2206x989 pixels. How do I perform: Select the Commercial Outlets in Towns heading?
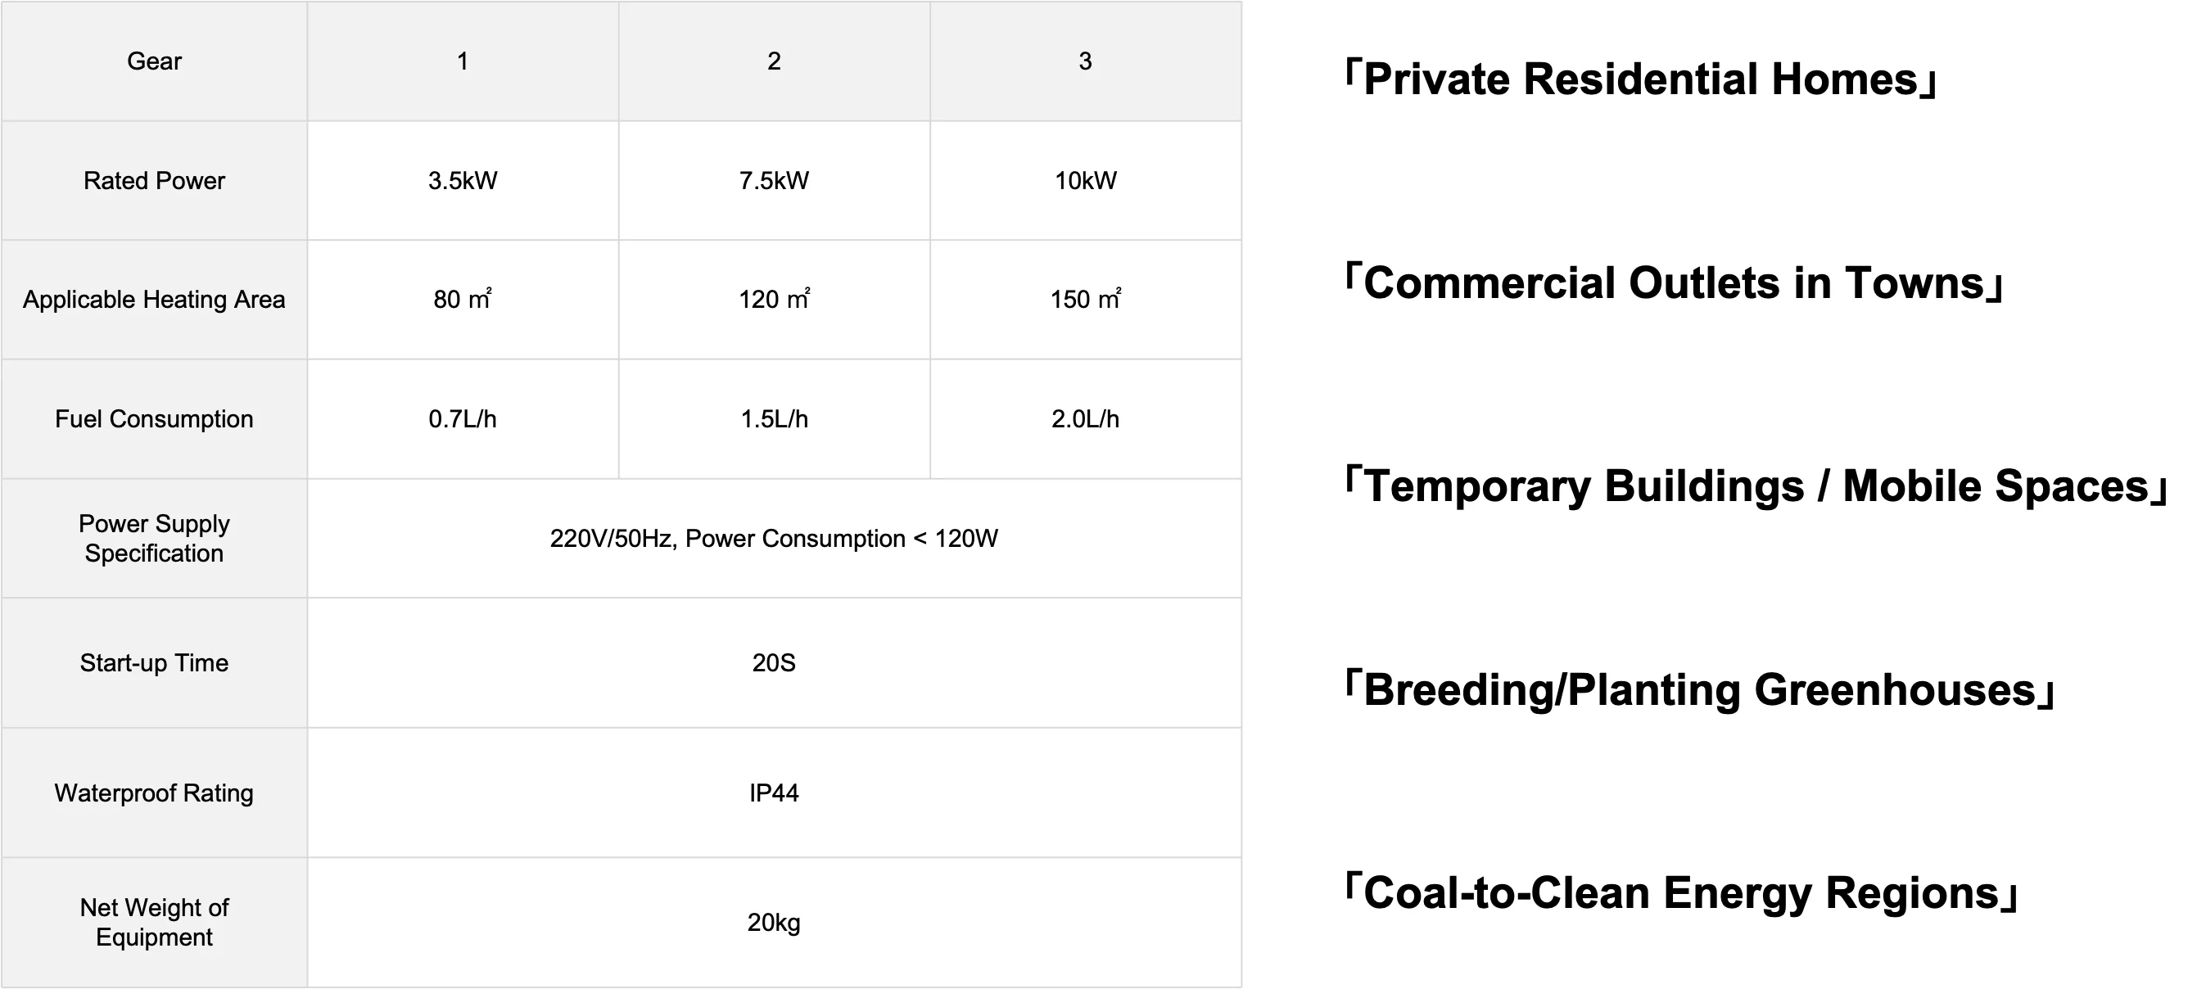click(x=1674, y=282)
